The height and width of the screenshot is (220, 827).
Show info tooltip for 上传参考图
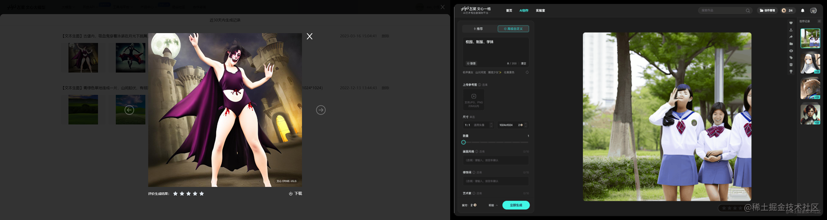[480, 85]
